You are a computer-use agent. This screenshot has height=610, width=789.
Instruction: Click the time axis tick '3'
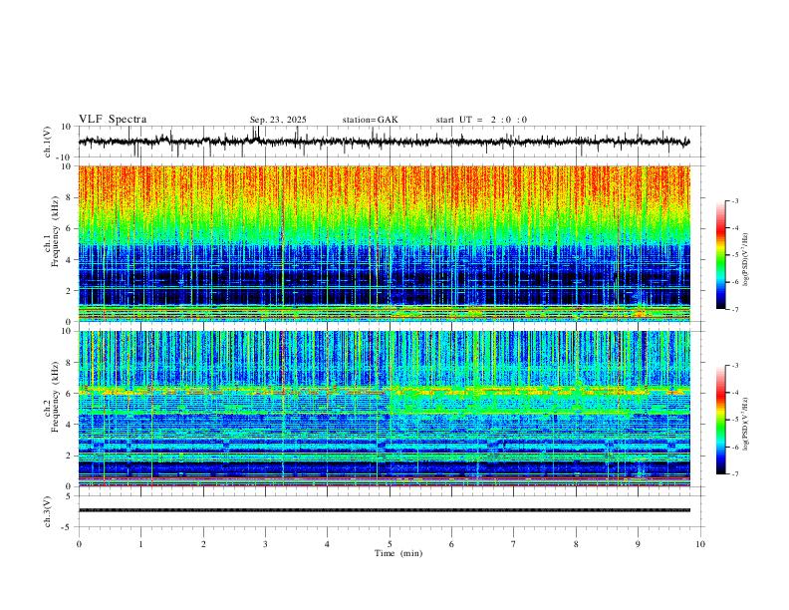pyautogui.click(x=265, y=544)
